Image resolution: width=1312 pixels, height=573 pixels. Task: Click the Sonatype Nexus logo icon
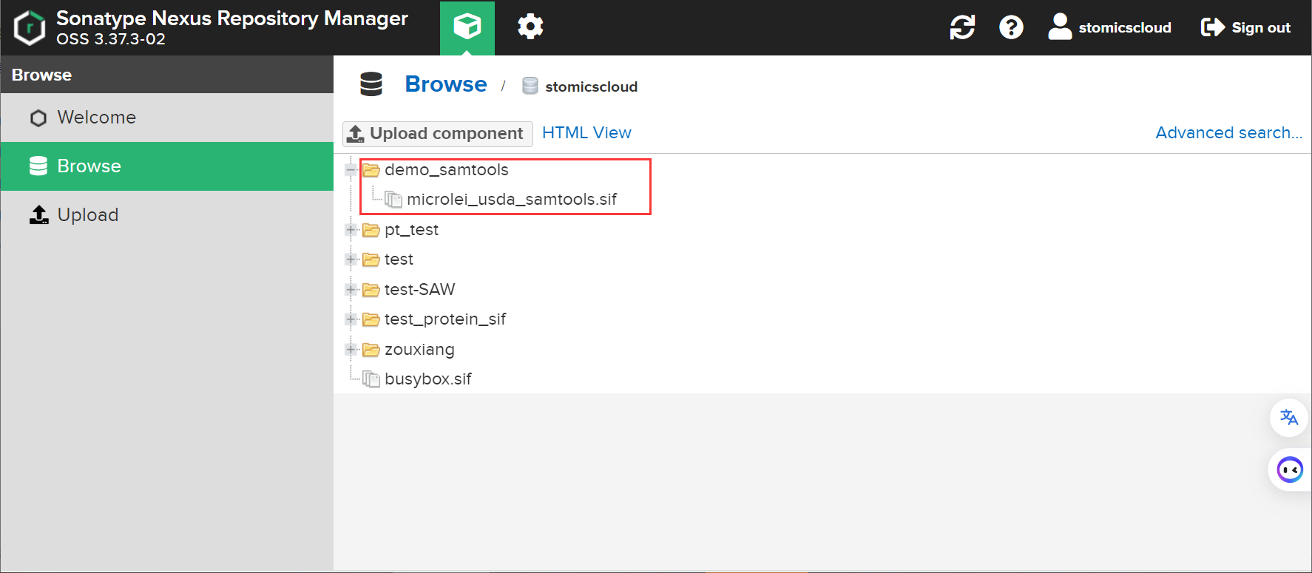coord(30,28)
